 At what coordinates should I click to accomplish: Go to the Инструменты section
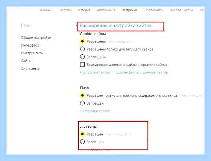(x=32, y=53)
